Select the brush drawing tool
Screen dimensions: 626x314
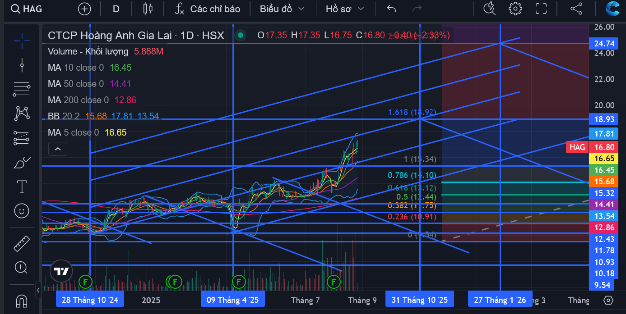(x=22, y=162)
